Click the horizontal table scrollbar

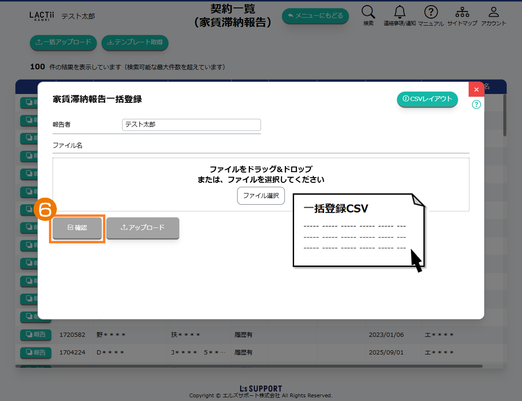tap(249, 366)
